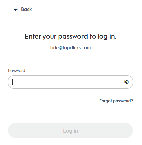
Task: Click the displayed account email address
Action: pyautogui.click(x=71, y=48)
